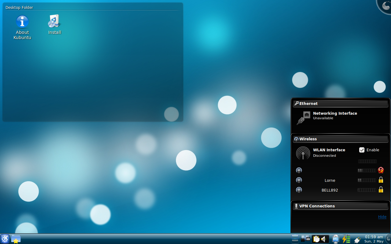Click the Wireless section header
The image size is (391, 244).
coord(341,139)
